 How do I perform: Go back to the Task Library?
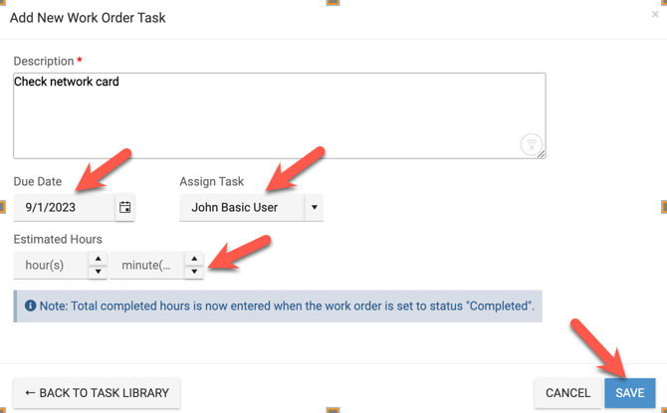(97, 393)
